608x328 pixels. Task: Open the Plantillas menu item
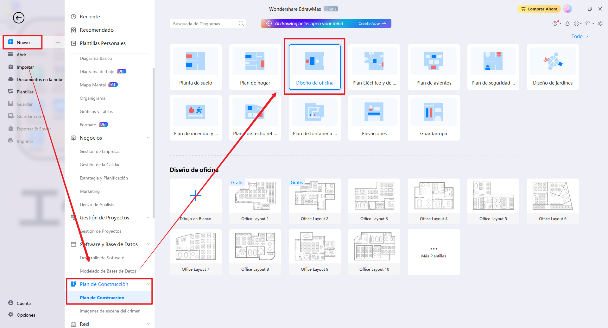coord(25,92)
